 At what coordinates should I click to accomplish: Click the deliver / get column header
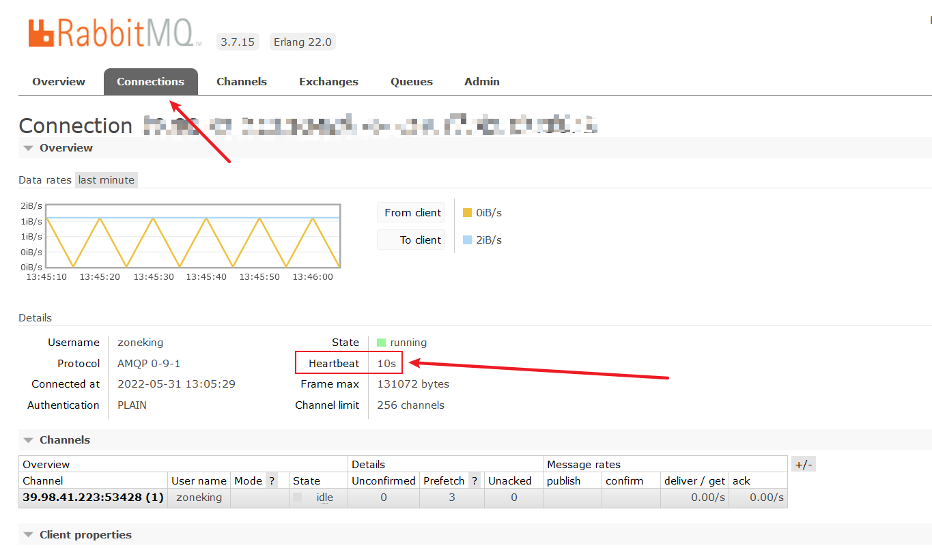tap(695, 480)
